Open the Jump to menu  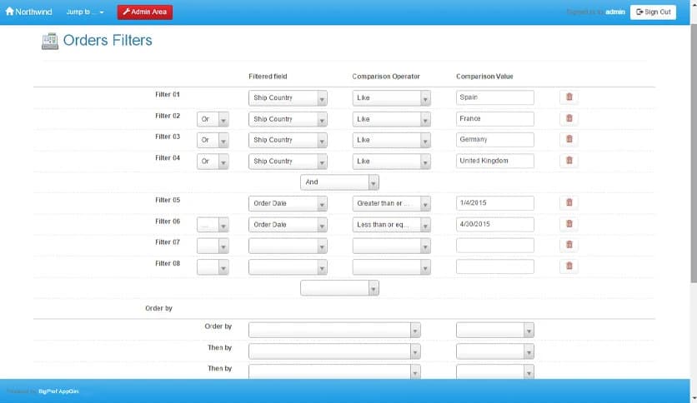tap(85, 12)
